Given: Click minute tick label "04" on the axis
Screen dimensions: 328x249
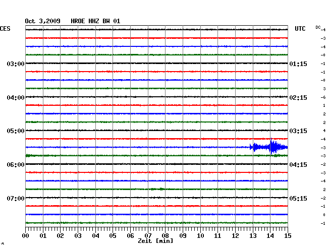Looking at the screenshot, I should pyautogui.click(x=95, y=235).
